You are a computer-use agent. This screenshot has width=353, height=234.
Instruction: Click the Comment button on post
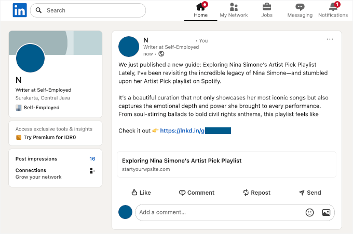(197, 193)
